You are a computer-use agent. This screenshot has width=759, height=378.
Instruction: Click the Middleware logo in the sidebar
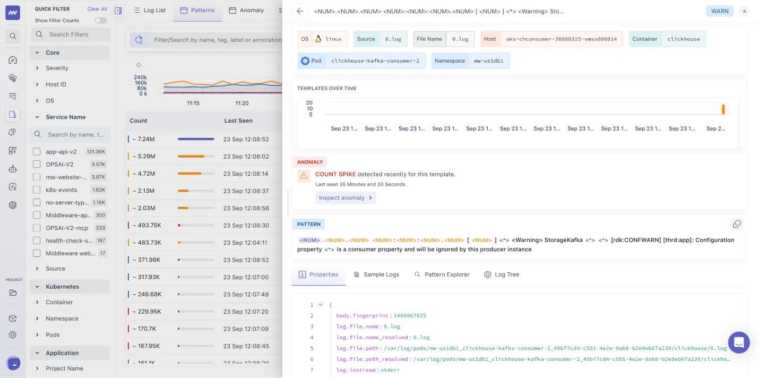[13, 13]
